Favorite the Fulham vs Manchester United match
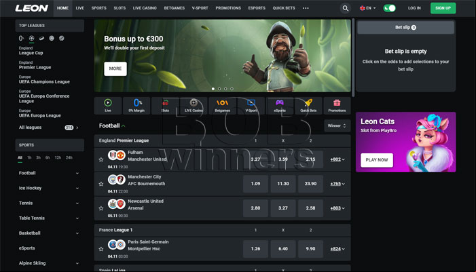 101,159
